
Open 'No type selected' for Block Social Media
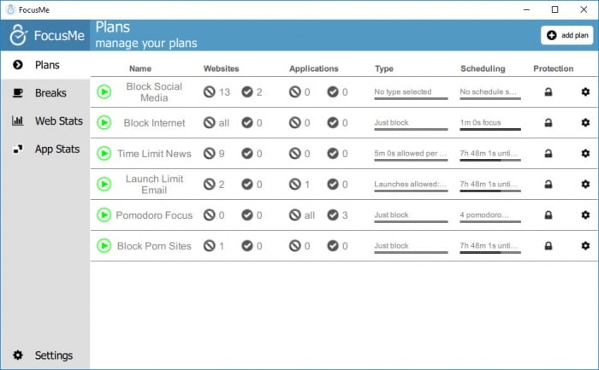click(411, 92)
